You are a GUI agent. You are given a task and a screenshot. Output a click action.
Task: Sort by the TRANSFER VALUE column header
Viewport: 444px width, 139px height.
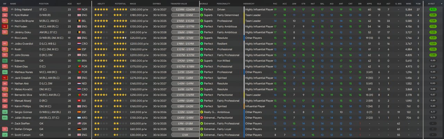(179, 3)
